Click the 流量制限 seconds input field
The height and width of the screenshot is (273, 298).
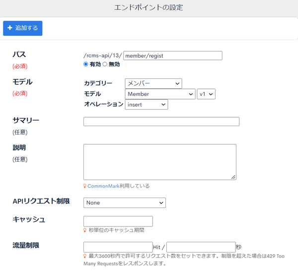tap(201, 247)
